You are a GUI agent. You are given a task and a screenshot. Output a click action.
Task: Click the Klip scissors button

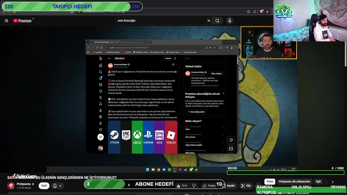(246, 186)
